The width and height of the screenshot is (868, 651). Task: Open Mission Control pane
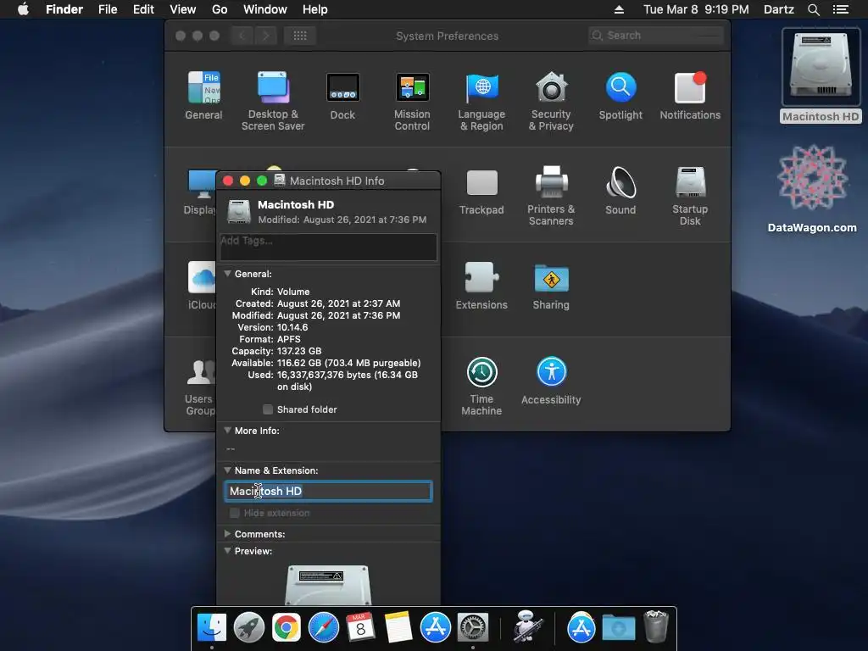[412, 101]
